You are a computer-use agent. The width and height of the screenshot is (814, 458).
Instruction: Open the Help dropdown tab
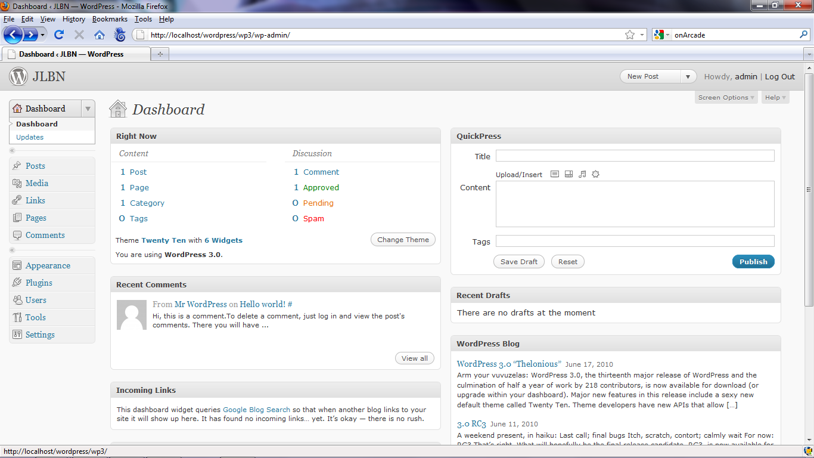(x=775, y=98)
